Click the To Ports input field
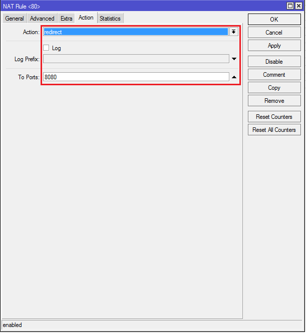Screen dimensions: 306x333 [x=136, y=77]
